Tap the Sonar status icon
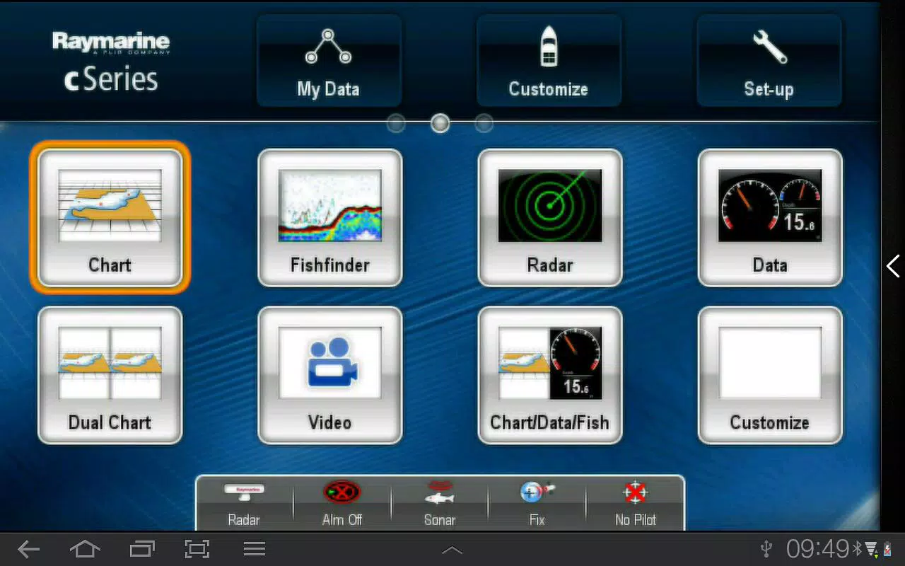This screenshot has height=566, width=905. (x=440, y=504)
